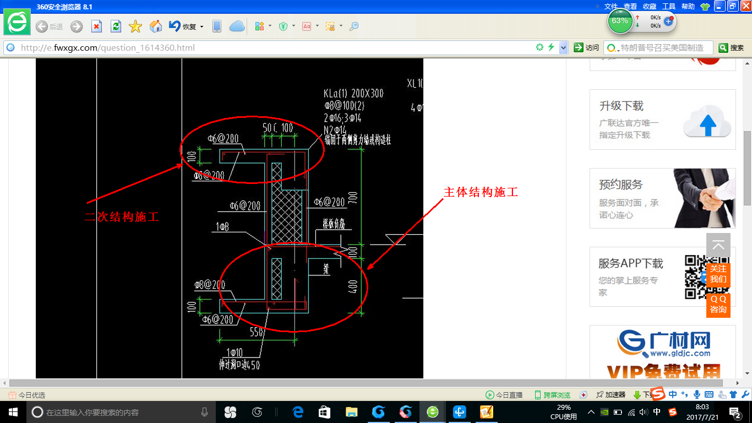Open the 服务APP下载 card

pos(663,276)
